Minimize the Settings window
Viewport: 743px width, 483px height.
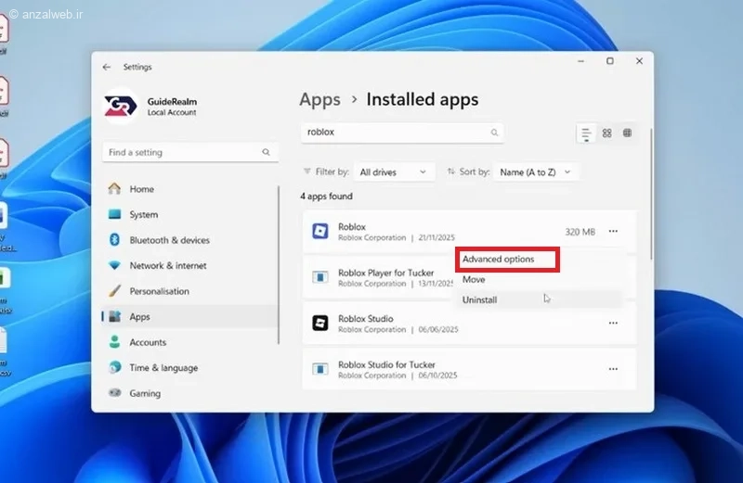coord(581,61)
